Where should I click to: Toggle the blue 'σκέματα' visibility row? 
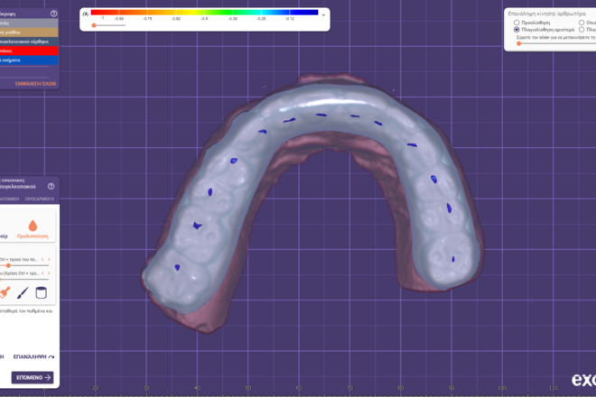coord(29,60)
